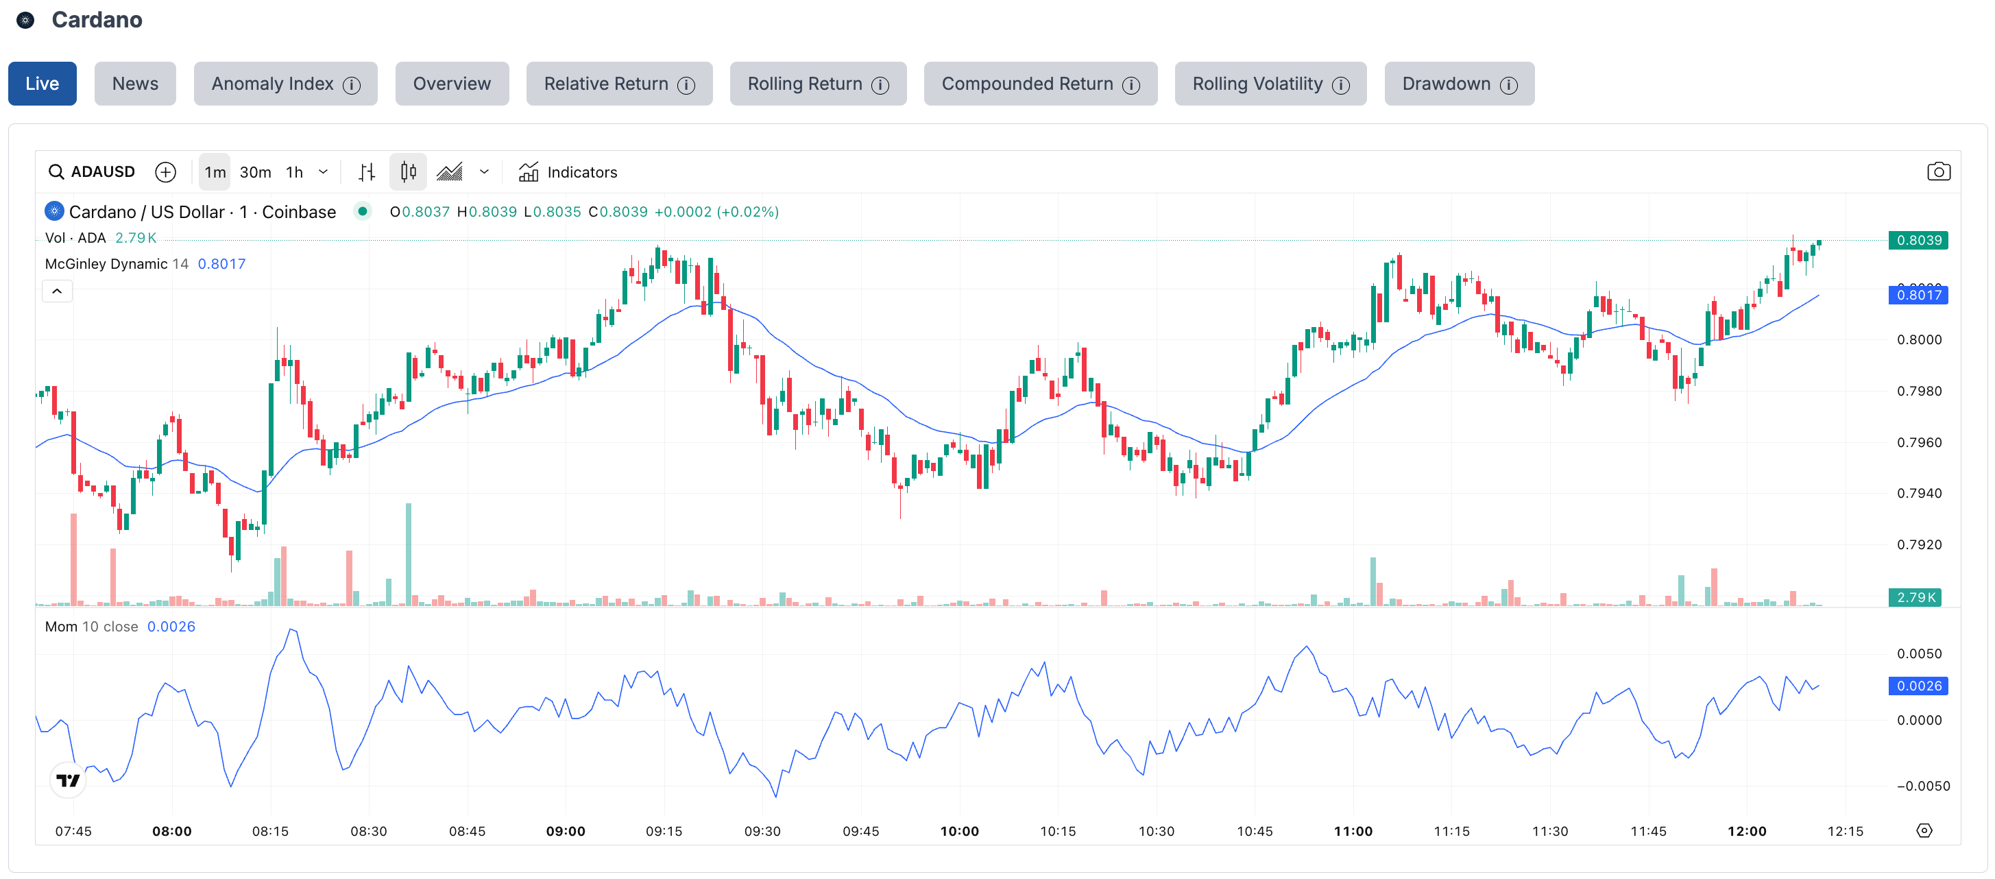Click the add symbol compare plus icon
The image size is (1995, 879).
(x=165, y=172)
